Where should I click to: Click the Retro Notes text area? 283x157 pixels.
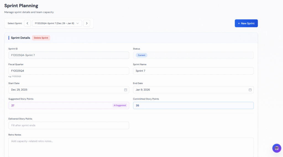pyautogui.click(x=131, y=147)
